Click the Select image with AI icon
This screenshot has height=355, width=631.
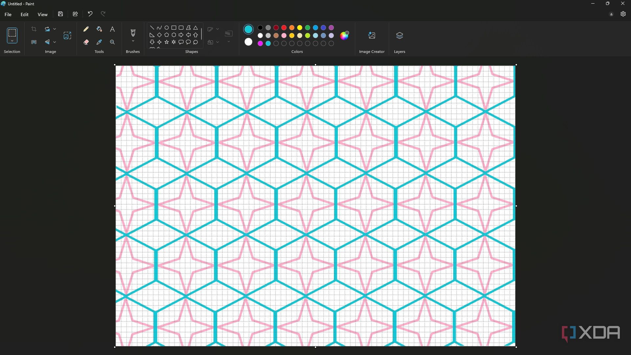(67, 35)
